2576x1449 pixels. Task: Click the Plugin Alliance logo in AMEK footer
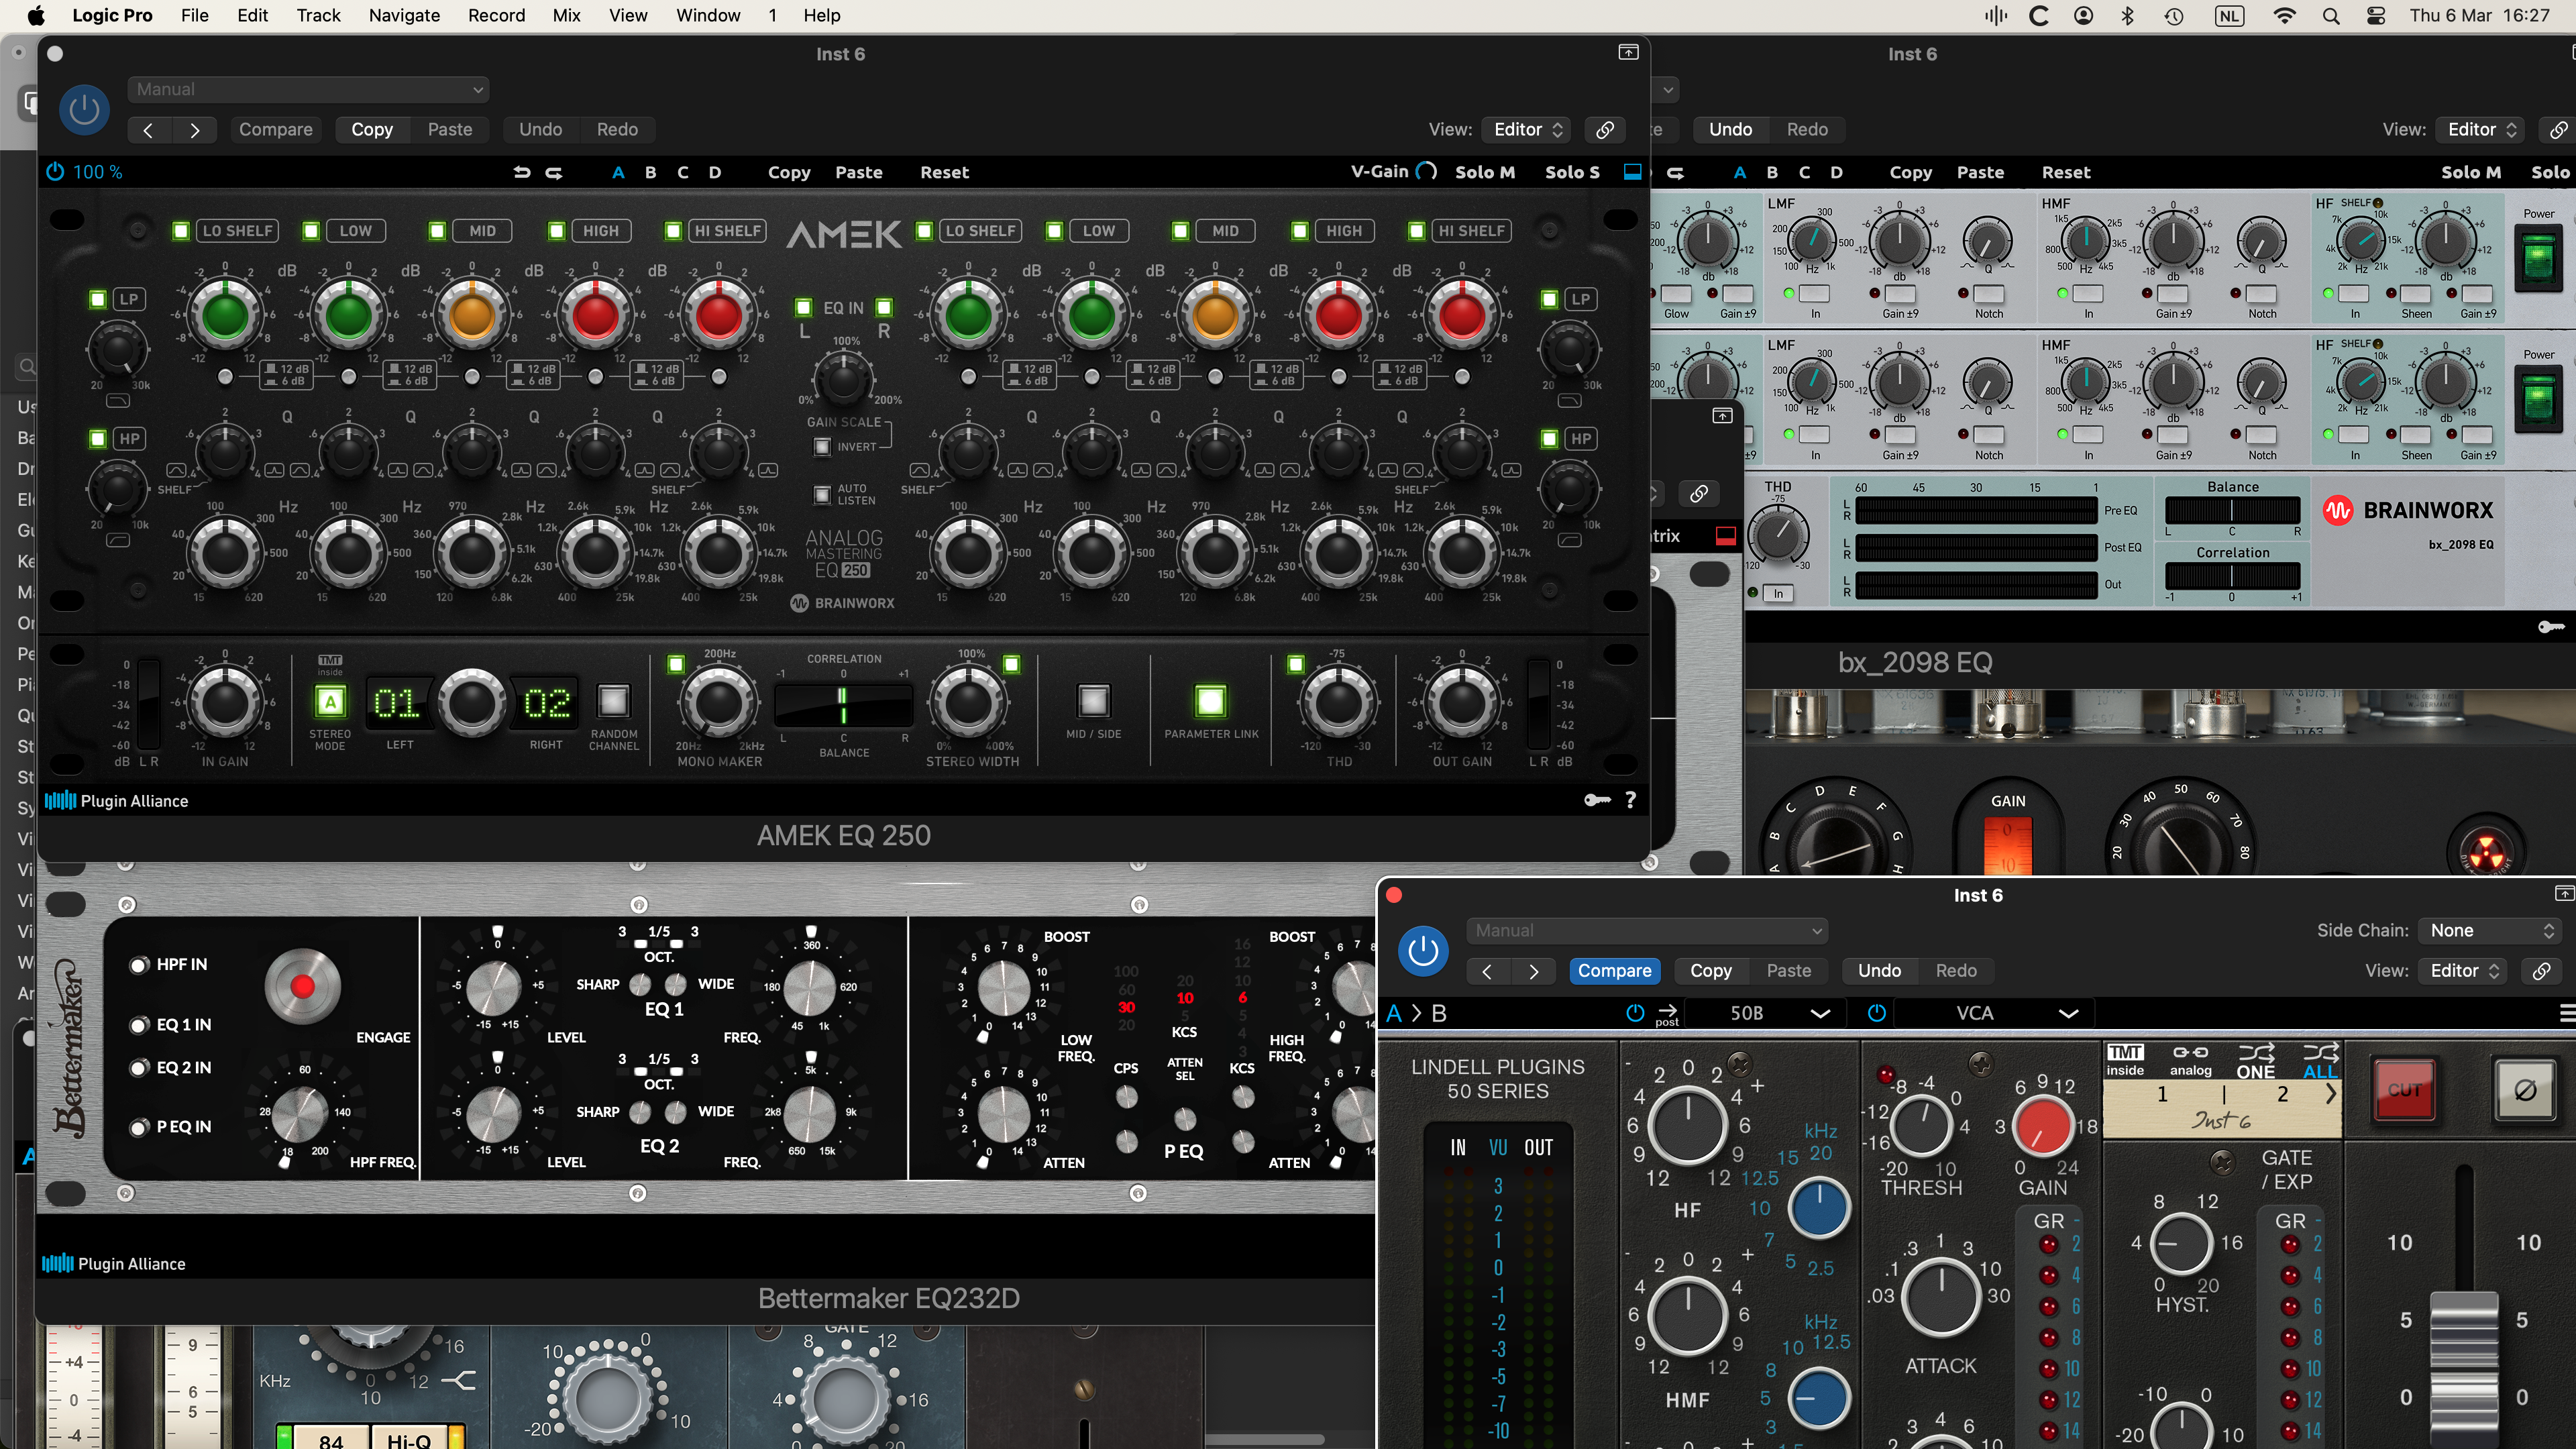[x=116, y=801]
